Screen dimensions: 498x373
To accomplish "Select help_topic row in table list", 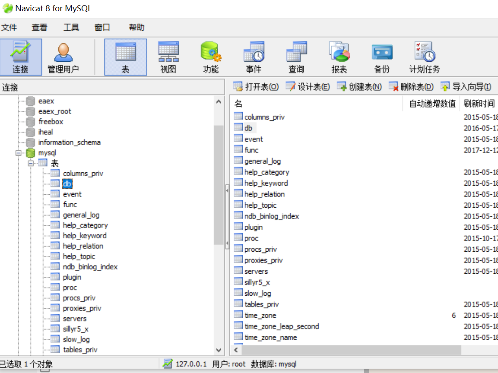I will (x=260, y=205).
